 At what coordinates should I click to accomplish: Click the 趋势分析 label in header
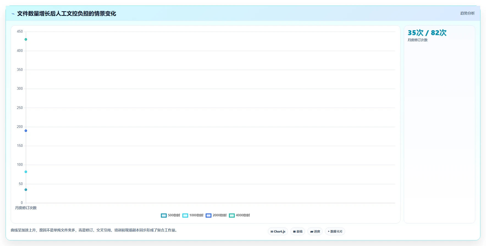tap(468, 13)
